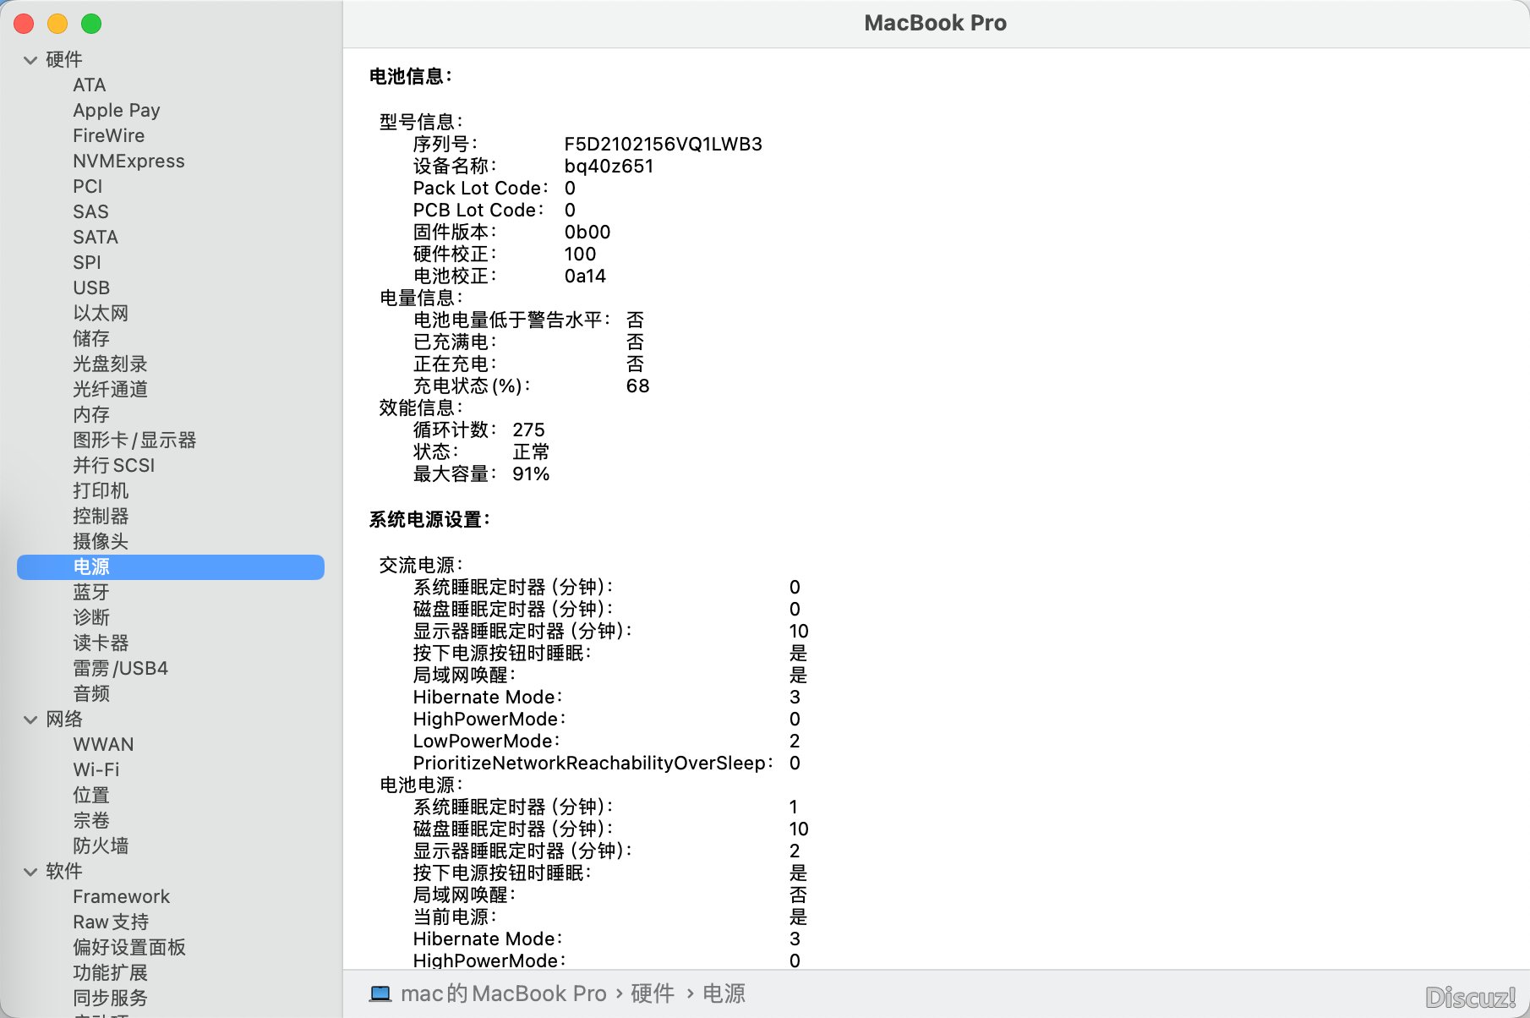Click 硬件 in the path bar
Image resolution: width=1530 pixels, height=1018 pixels.
(x=653, y=994)
